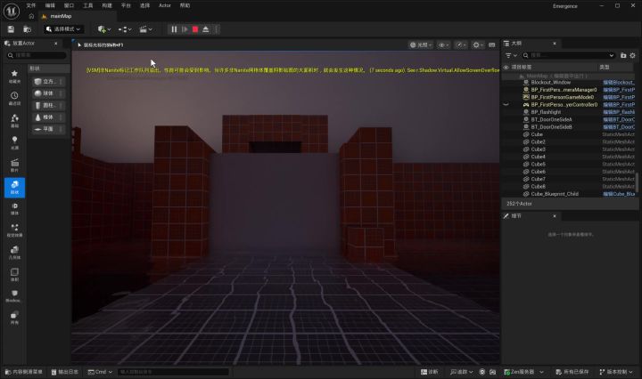
Task: Close the 放置Actor panel tab
Action: click(x=56, y=44)
